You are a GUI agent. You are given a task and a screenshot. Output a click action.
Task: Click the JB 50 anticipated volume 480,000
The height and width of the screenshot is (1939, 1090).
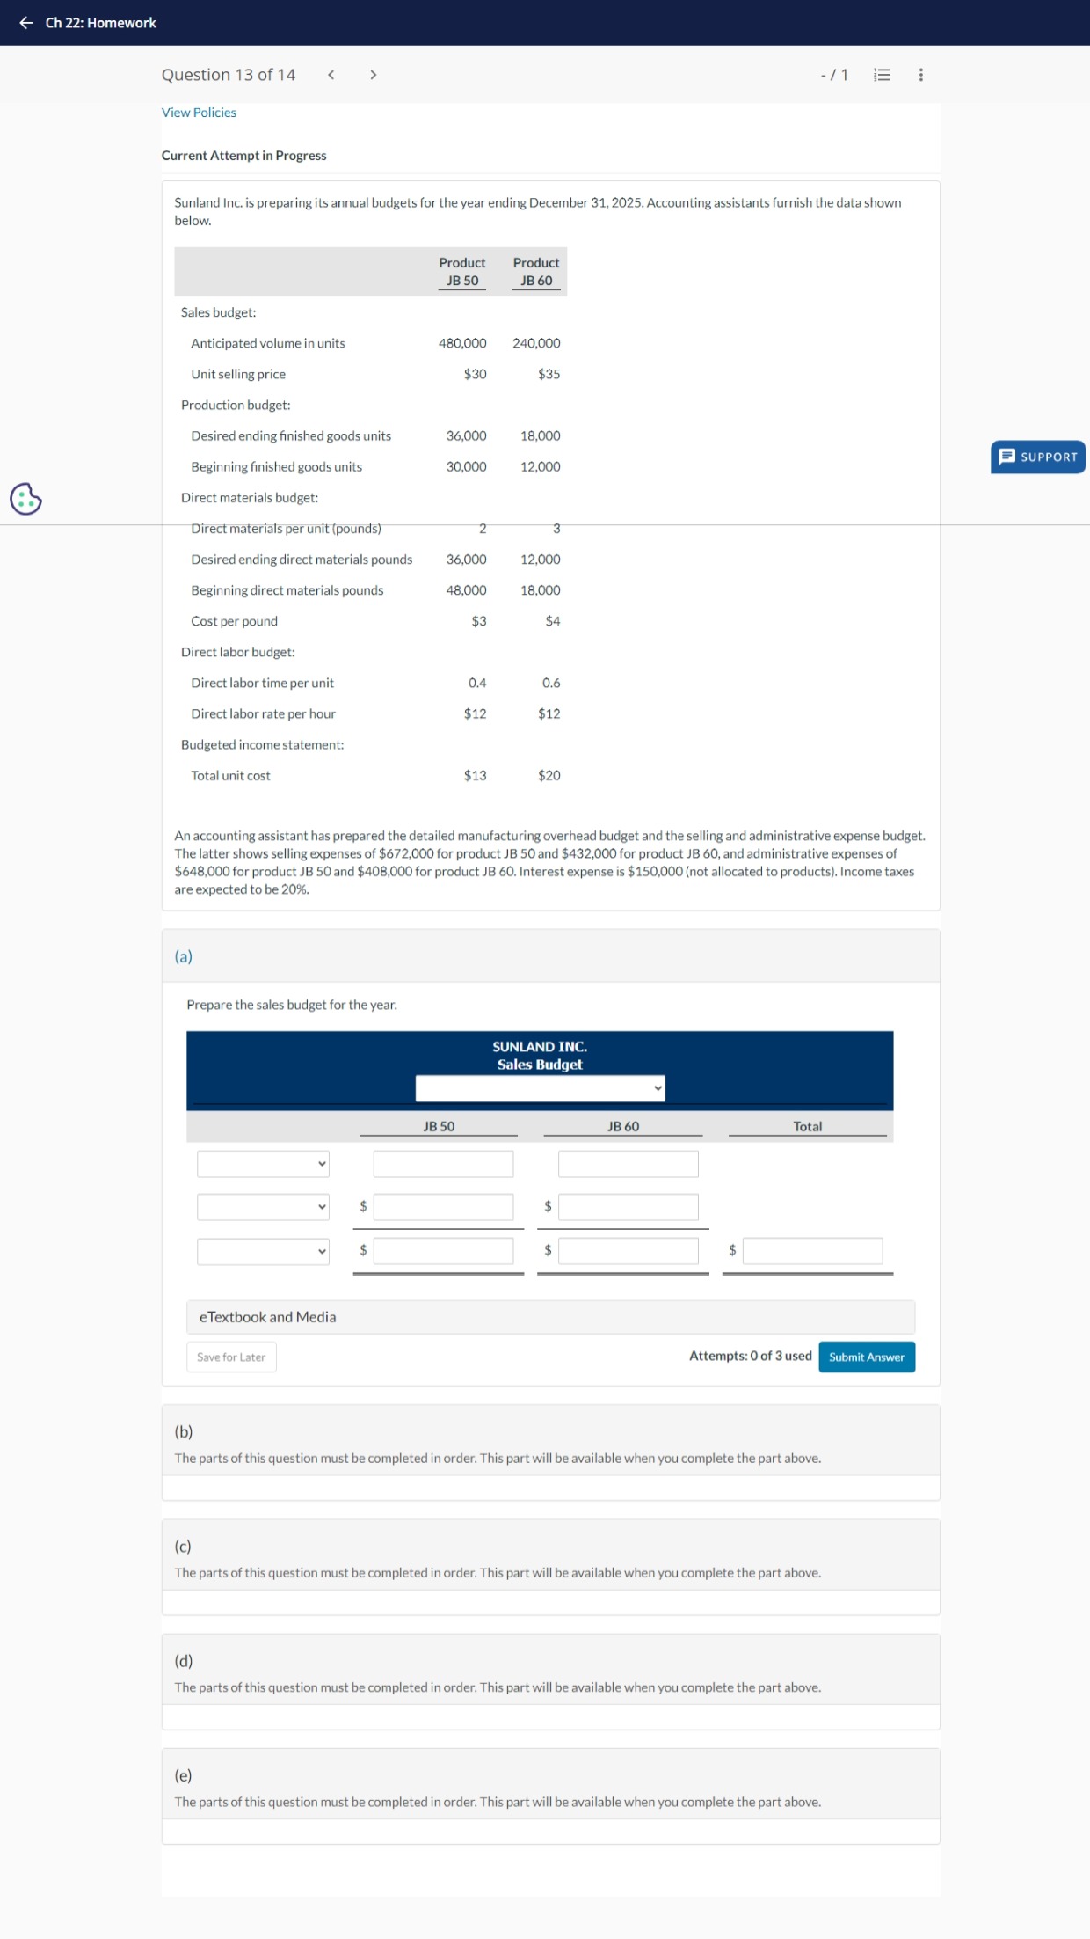(462, 343)
